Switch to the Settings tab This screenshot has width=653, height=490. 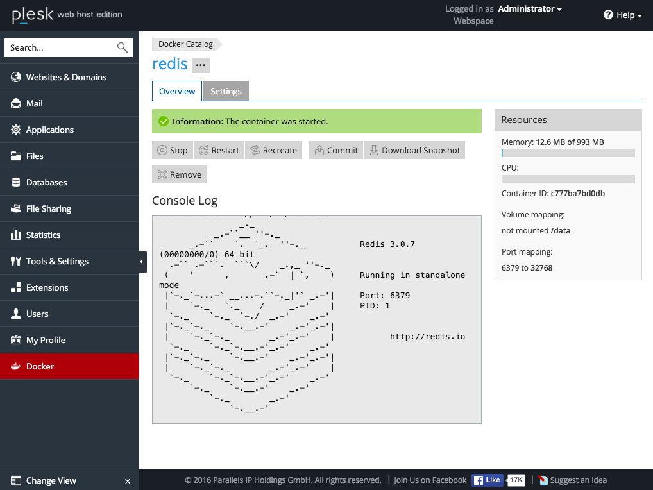225,91
